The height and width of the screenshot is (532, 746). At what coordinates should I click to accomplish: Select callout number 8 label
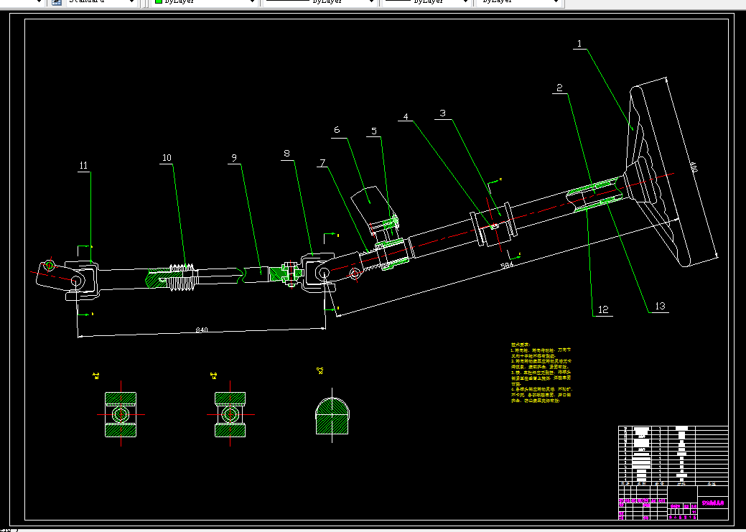pos(286,153)
